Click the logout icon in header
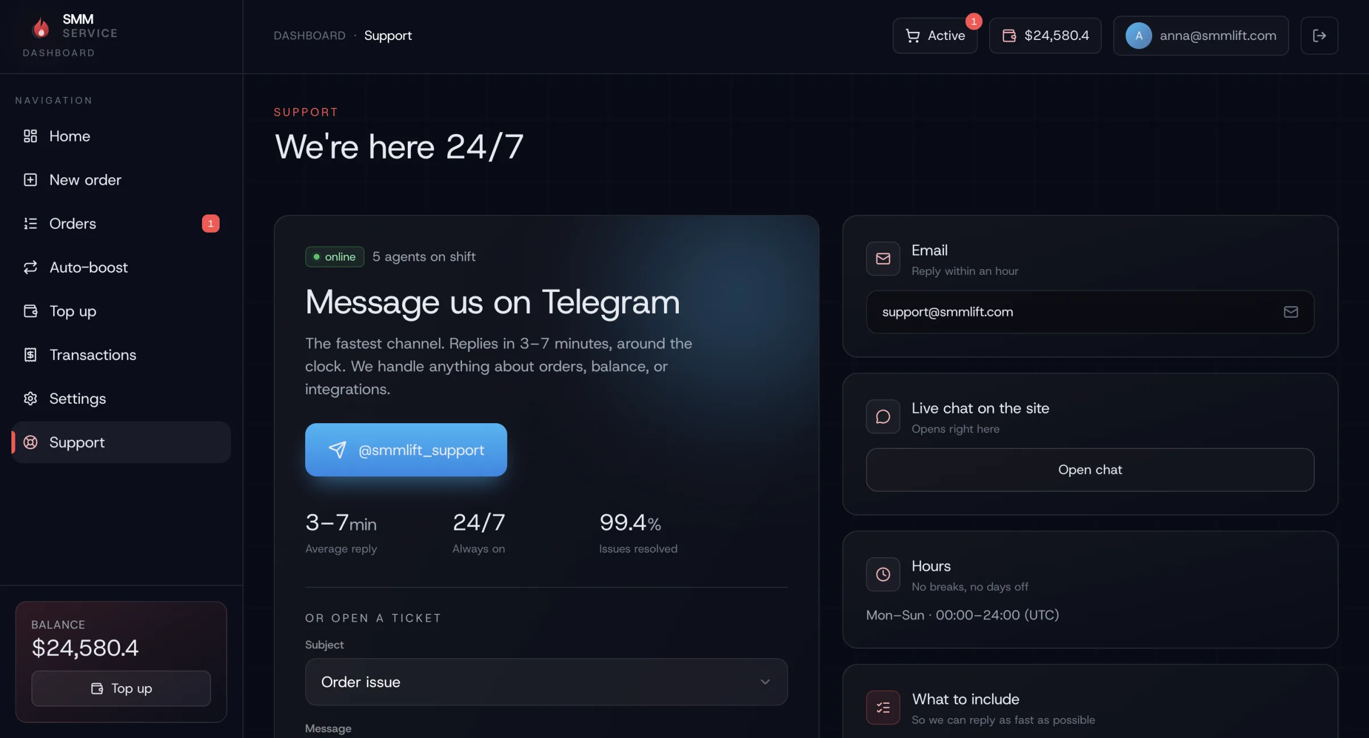The image size is (1369, 738). 1319,35
